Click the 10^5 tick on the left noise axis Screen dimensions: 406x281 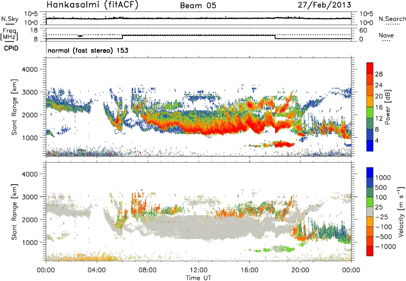(x=31, y=14)
